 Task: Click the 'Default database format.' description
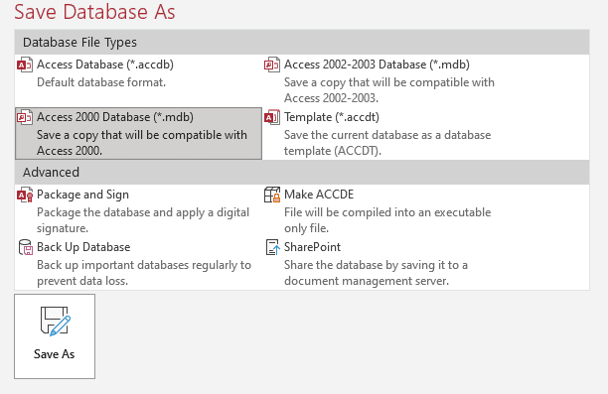[x=101, y=82]
